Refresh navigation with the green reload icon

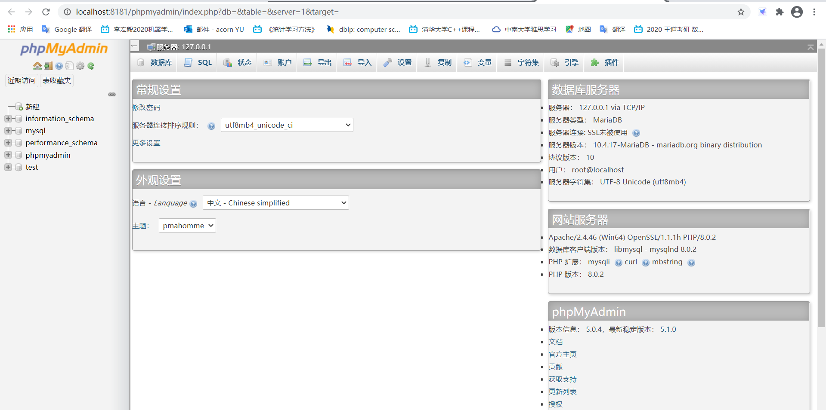91,66
